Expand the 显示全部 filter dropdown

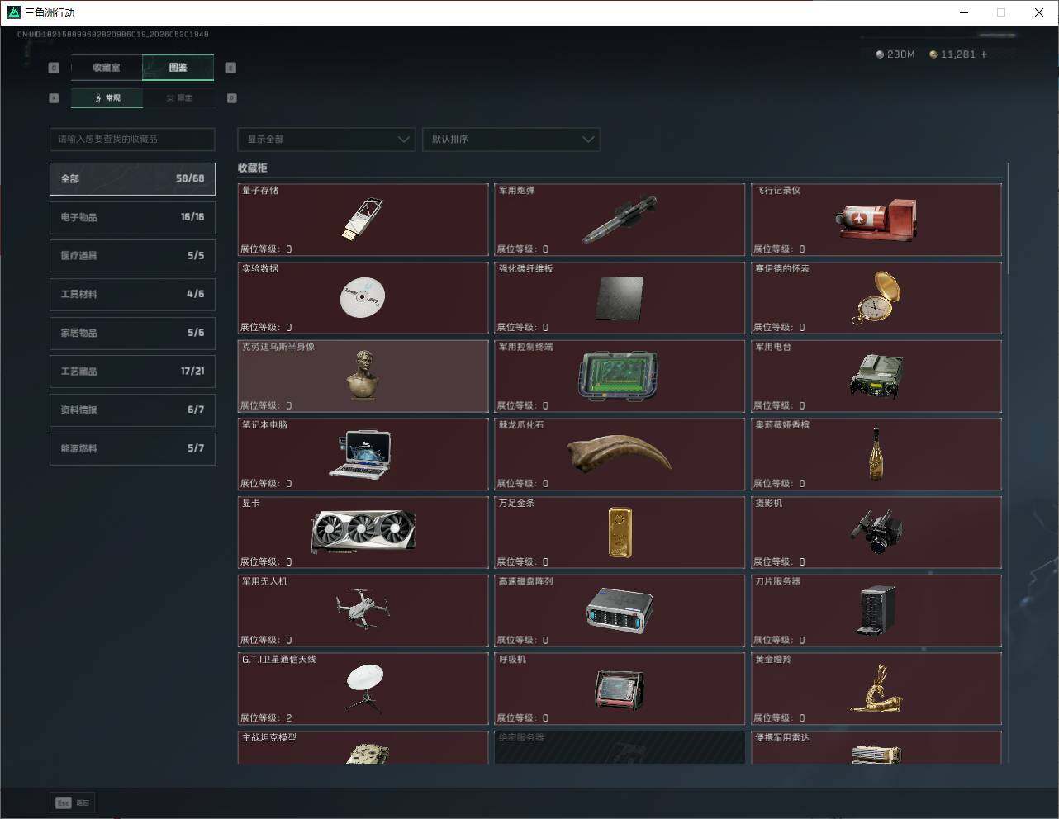tap(325, 140)
